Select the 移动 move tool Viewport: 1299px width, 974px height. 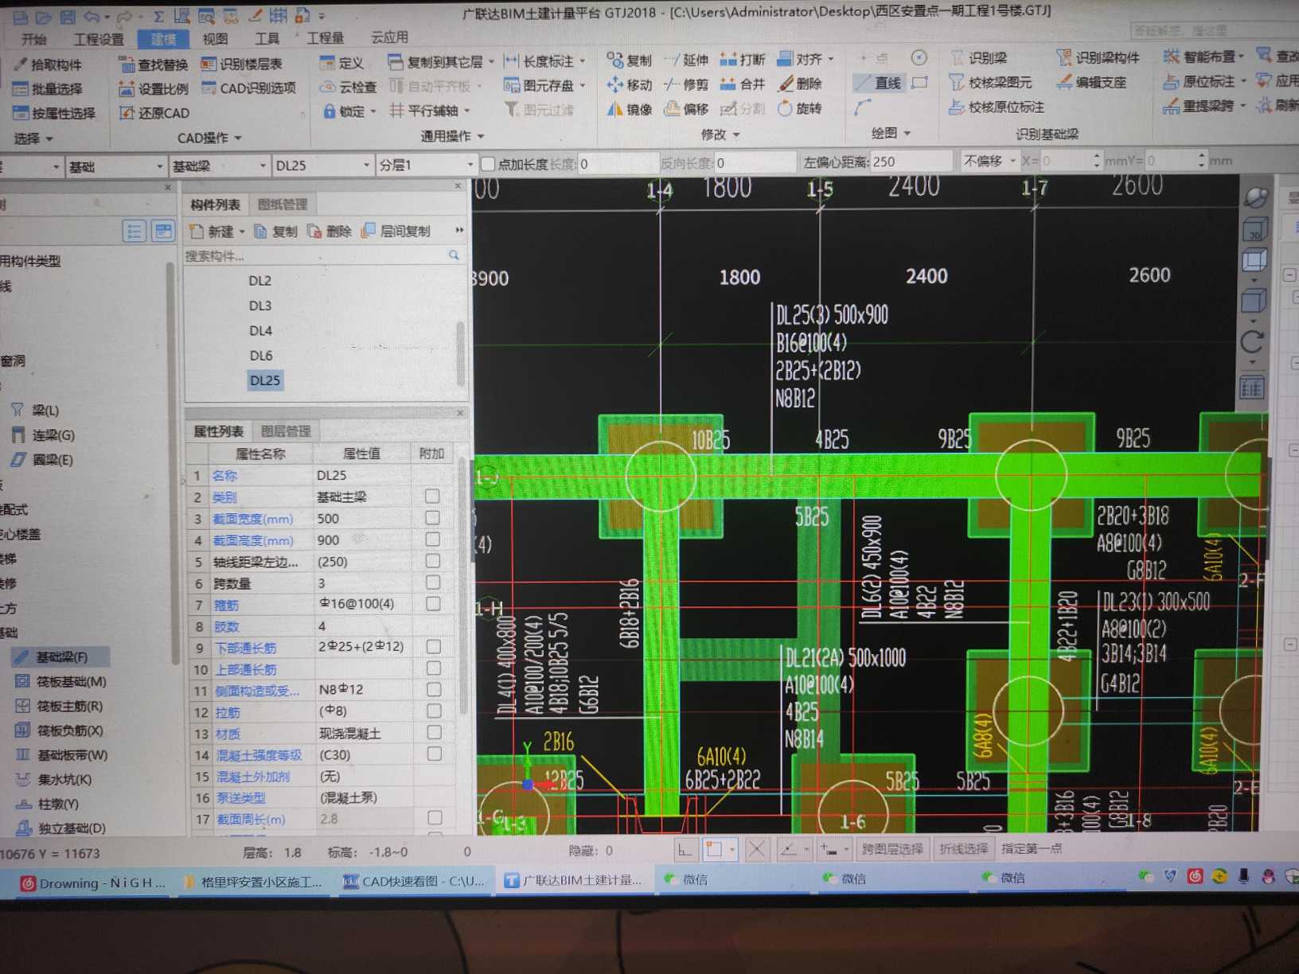pyautogui.click(x=629, y=85)
